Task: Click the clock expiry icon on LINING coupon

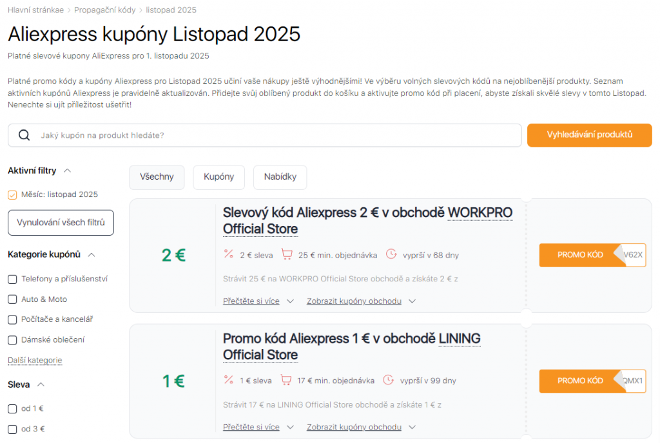Action: [x=389, y=380]
